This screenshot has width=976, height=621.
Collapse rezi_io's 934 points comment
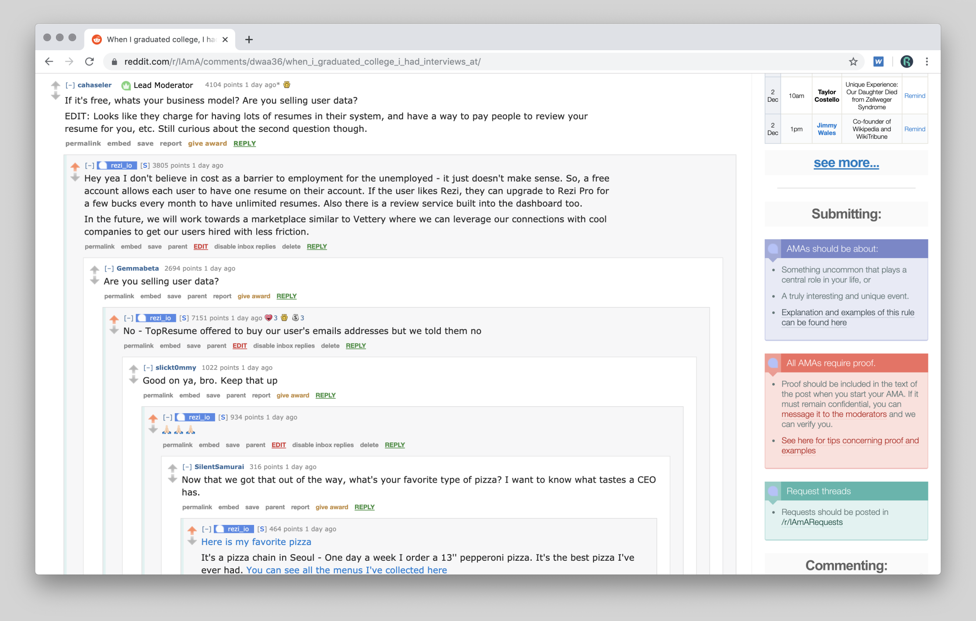point(167,417)
